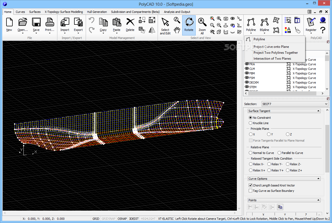Select the FBM row in object list
This screenshot has width=332, height=223.
click(284, 73)
